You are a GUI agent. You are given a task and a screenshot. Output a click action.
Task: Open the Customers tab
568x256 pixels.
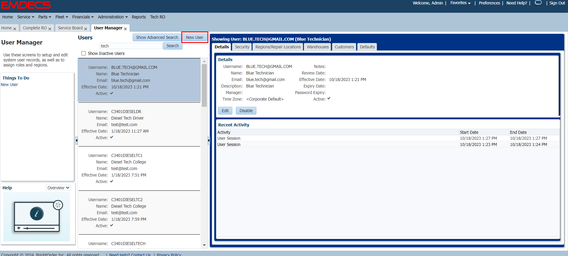click(344, 47)
